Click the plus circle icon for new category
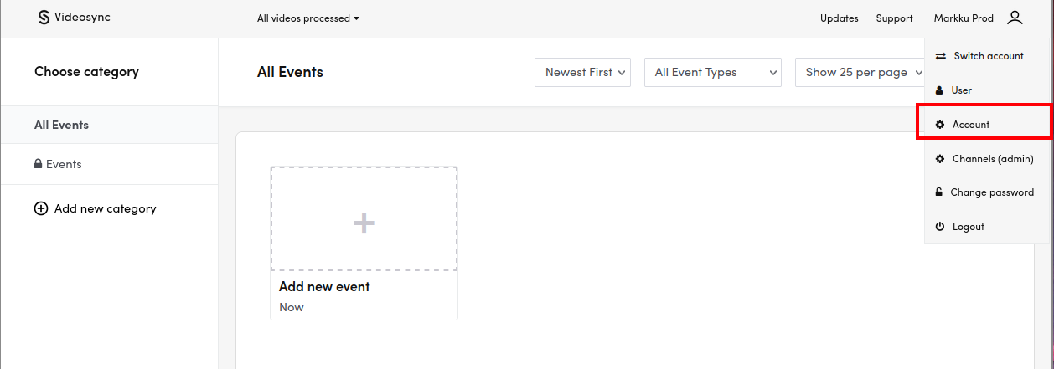The height and width of the screenshot is (369, 1054). 40,208
